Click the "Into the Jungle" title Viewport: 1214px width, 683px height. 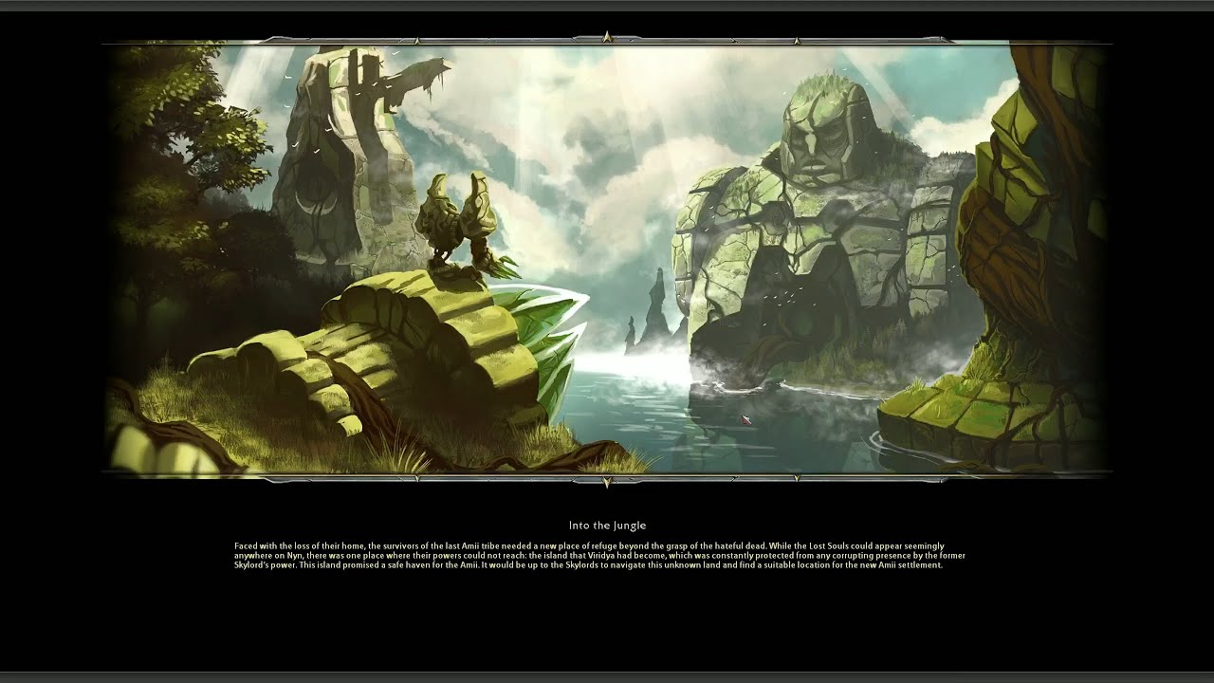click(x=607, y=526)
